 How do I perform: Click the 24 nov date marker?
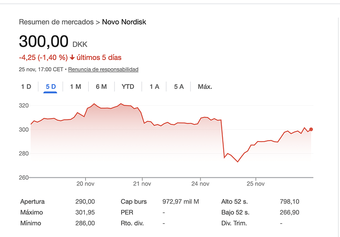coord(200,184)
